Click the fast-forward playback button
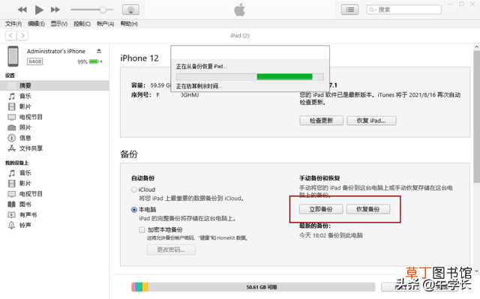This screenshot has height=299, width=480. pos(55,10)
